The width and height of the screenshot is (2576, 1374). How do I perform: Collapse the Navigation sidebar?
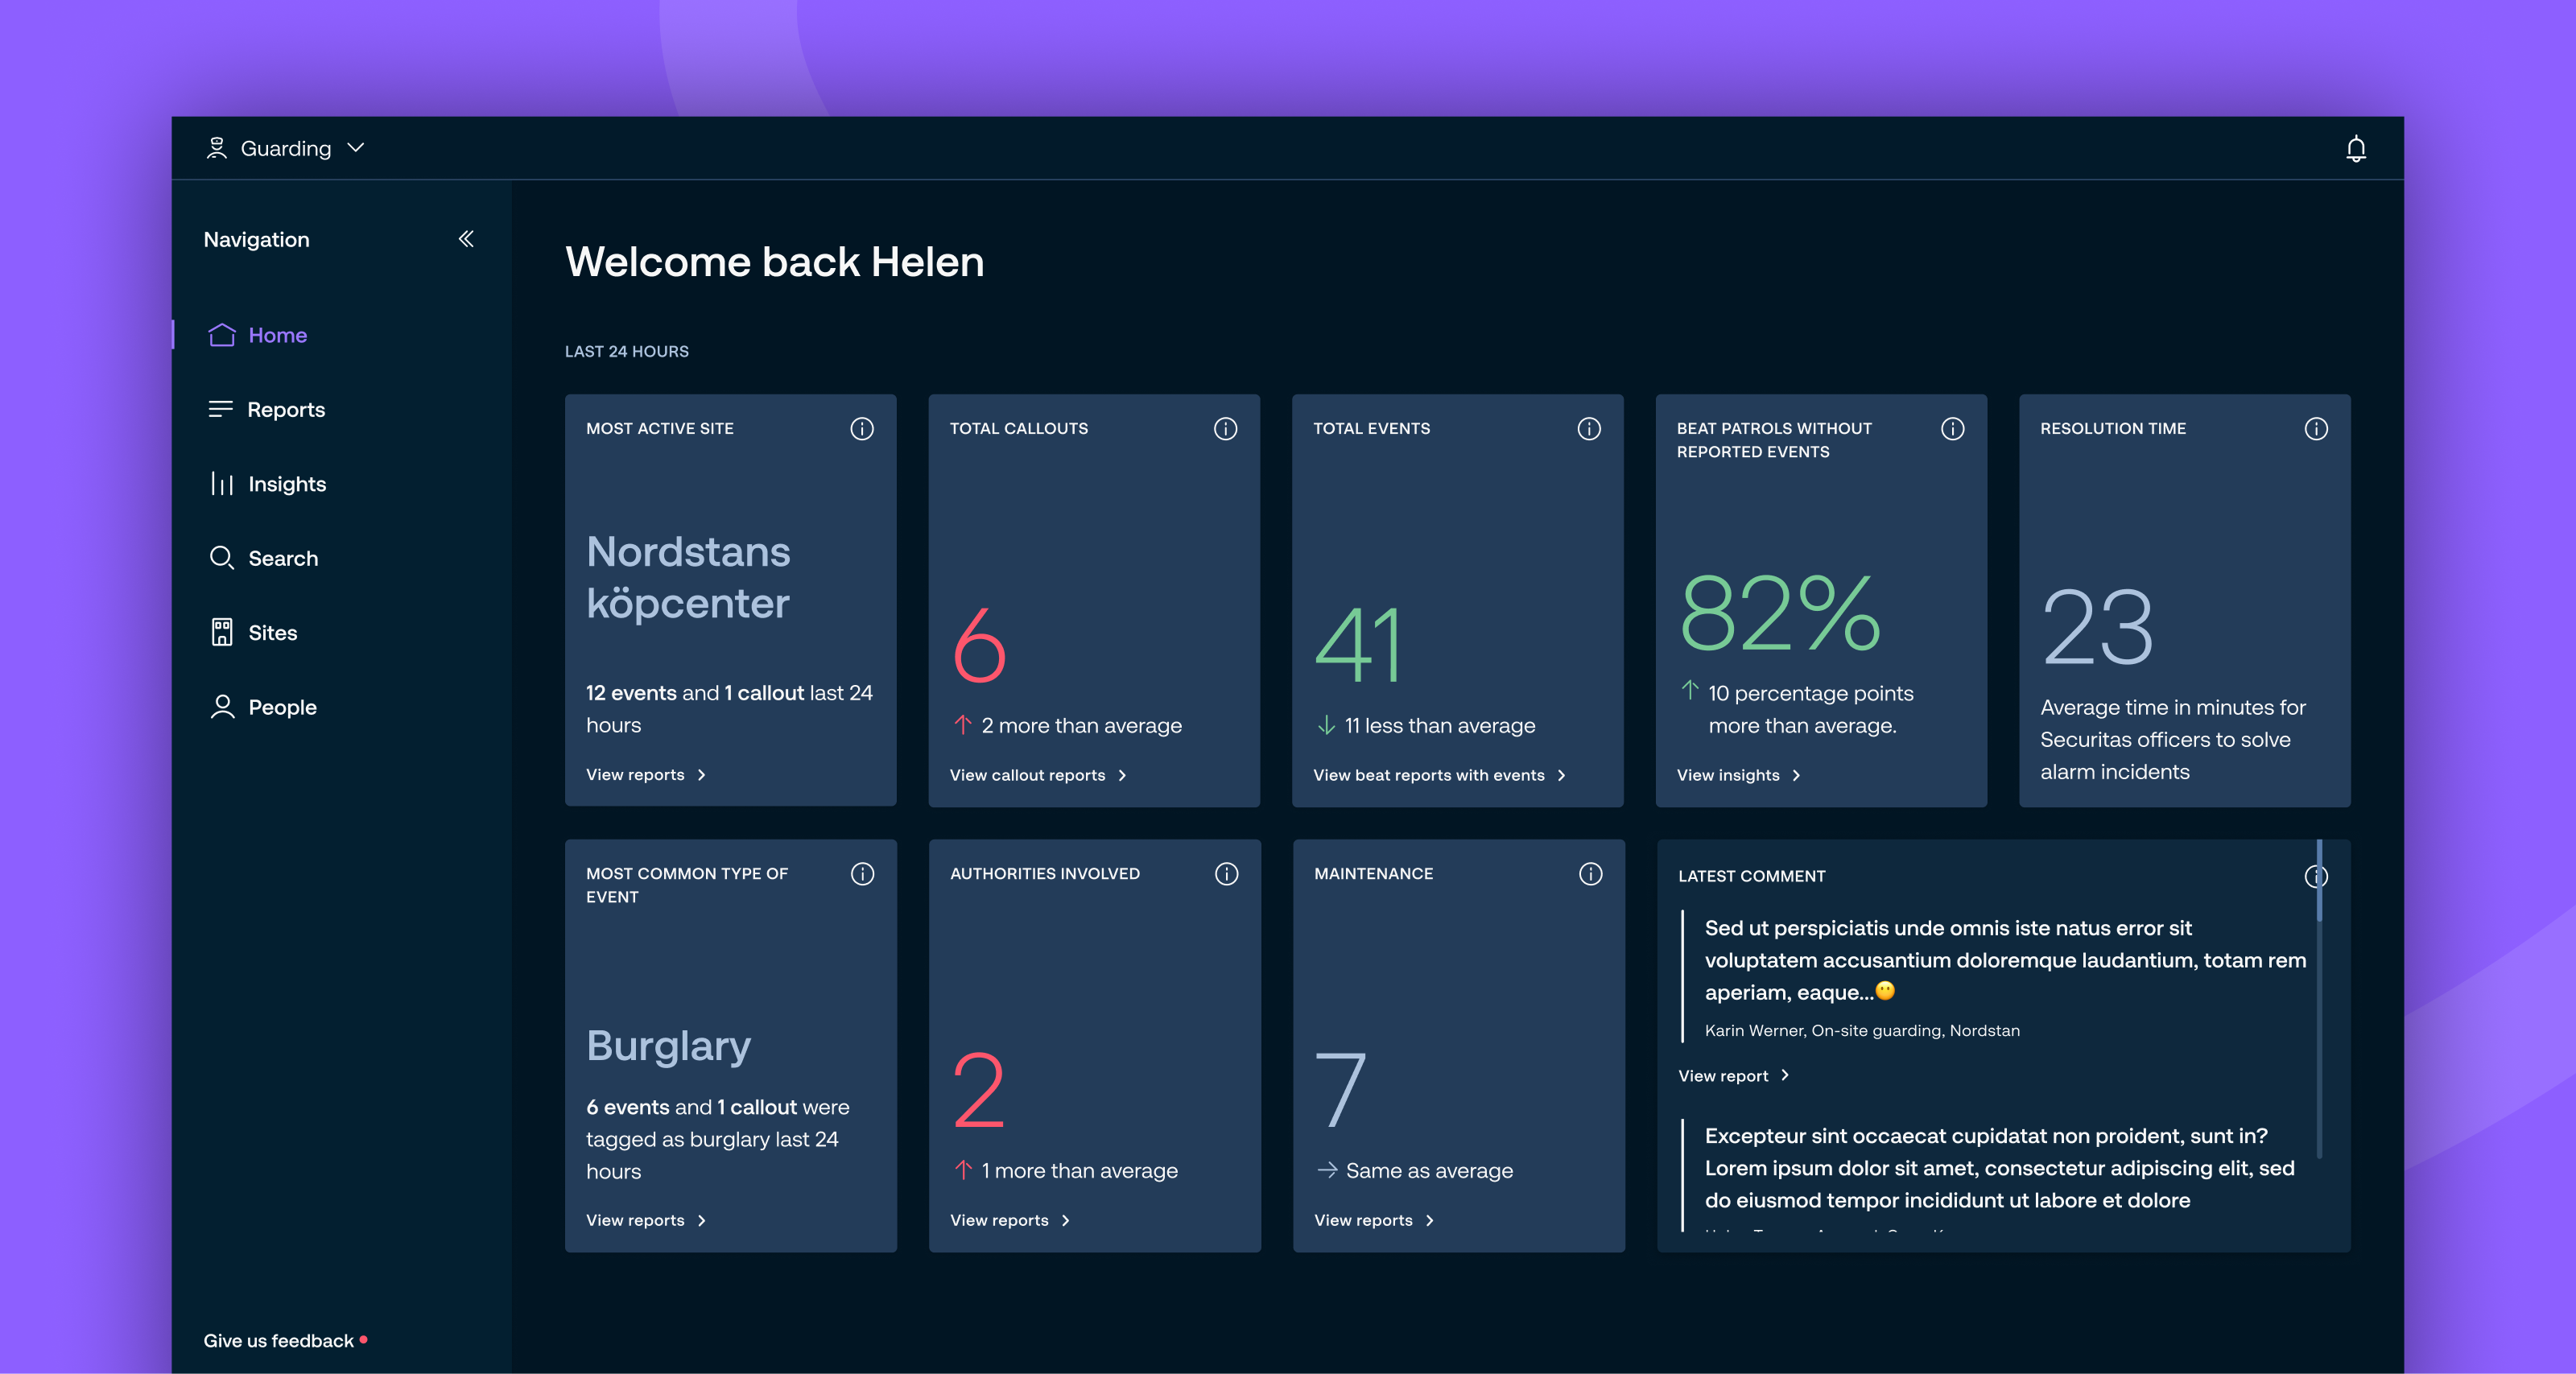466,239
